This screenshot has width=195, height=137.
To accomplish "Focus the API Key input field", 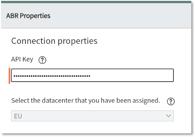I will (x=92, y=75).
